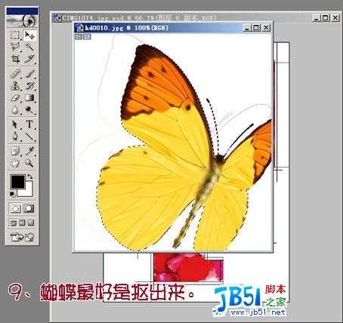
Task: Jump to ImageReady
Action: (22, 236)
